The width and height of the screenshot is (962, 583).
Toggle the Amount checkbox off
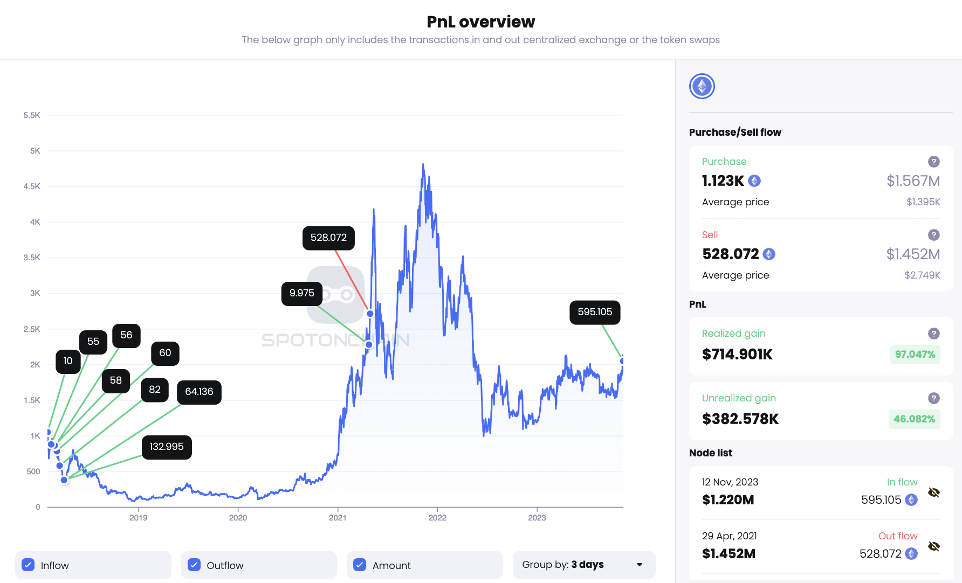[359, 565]
